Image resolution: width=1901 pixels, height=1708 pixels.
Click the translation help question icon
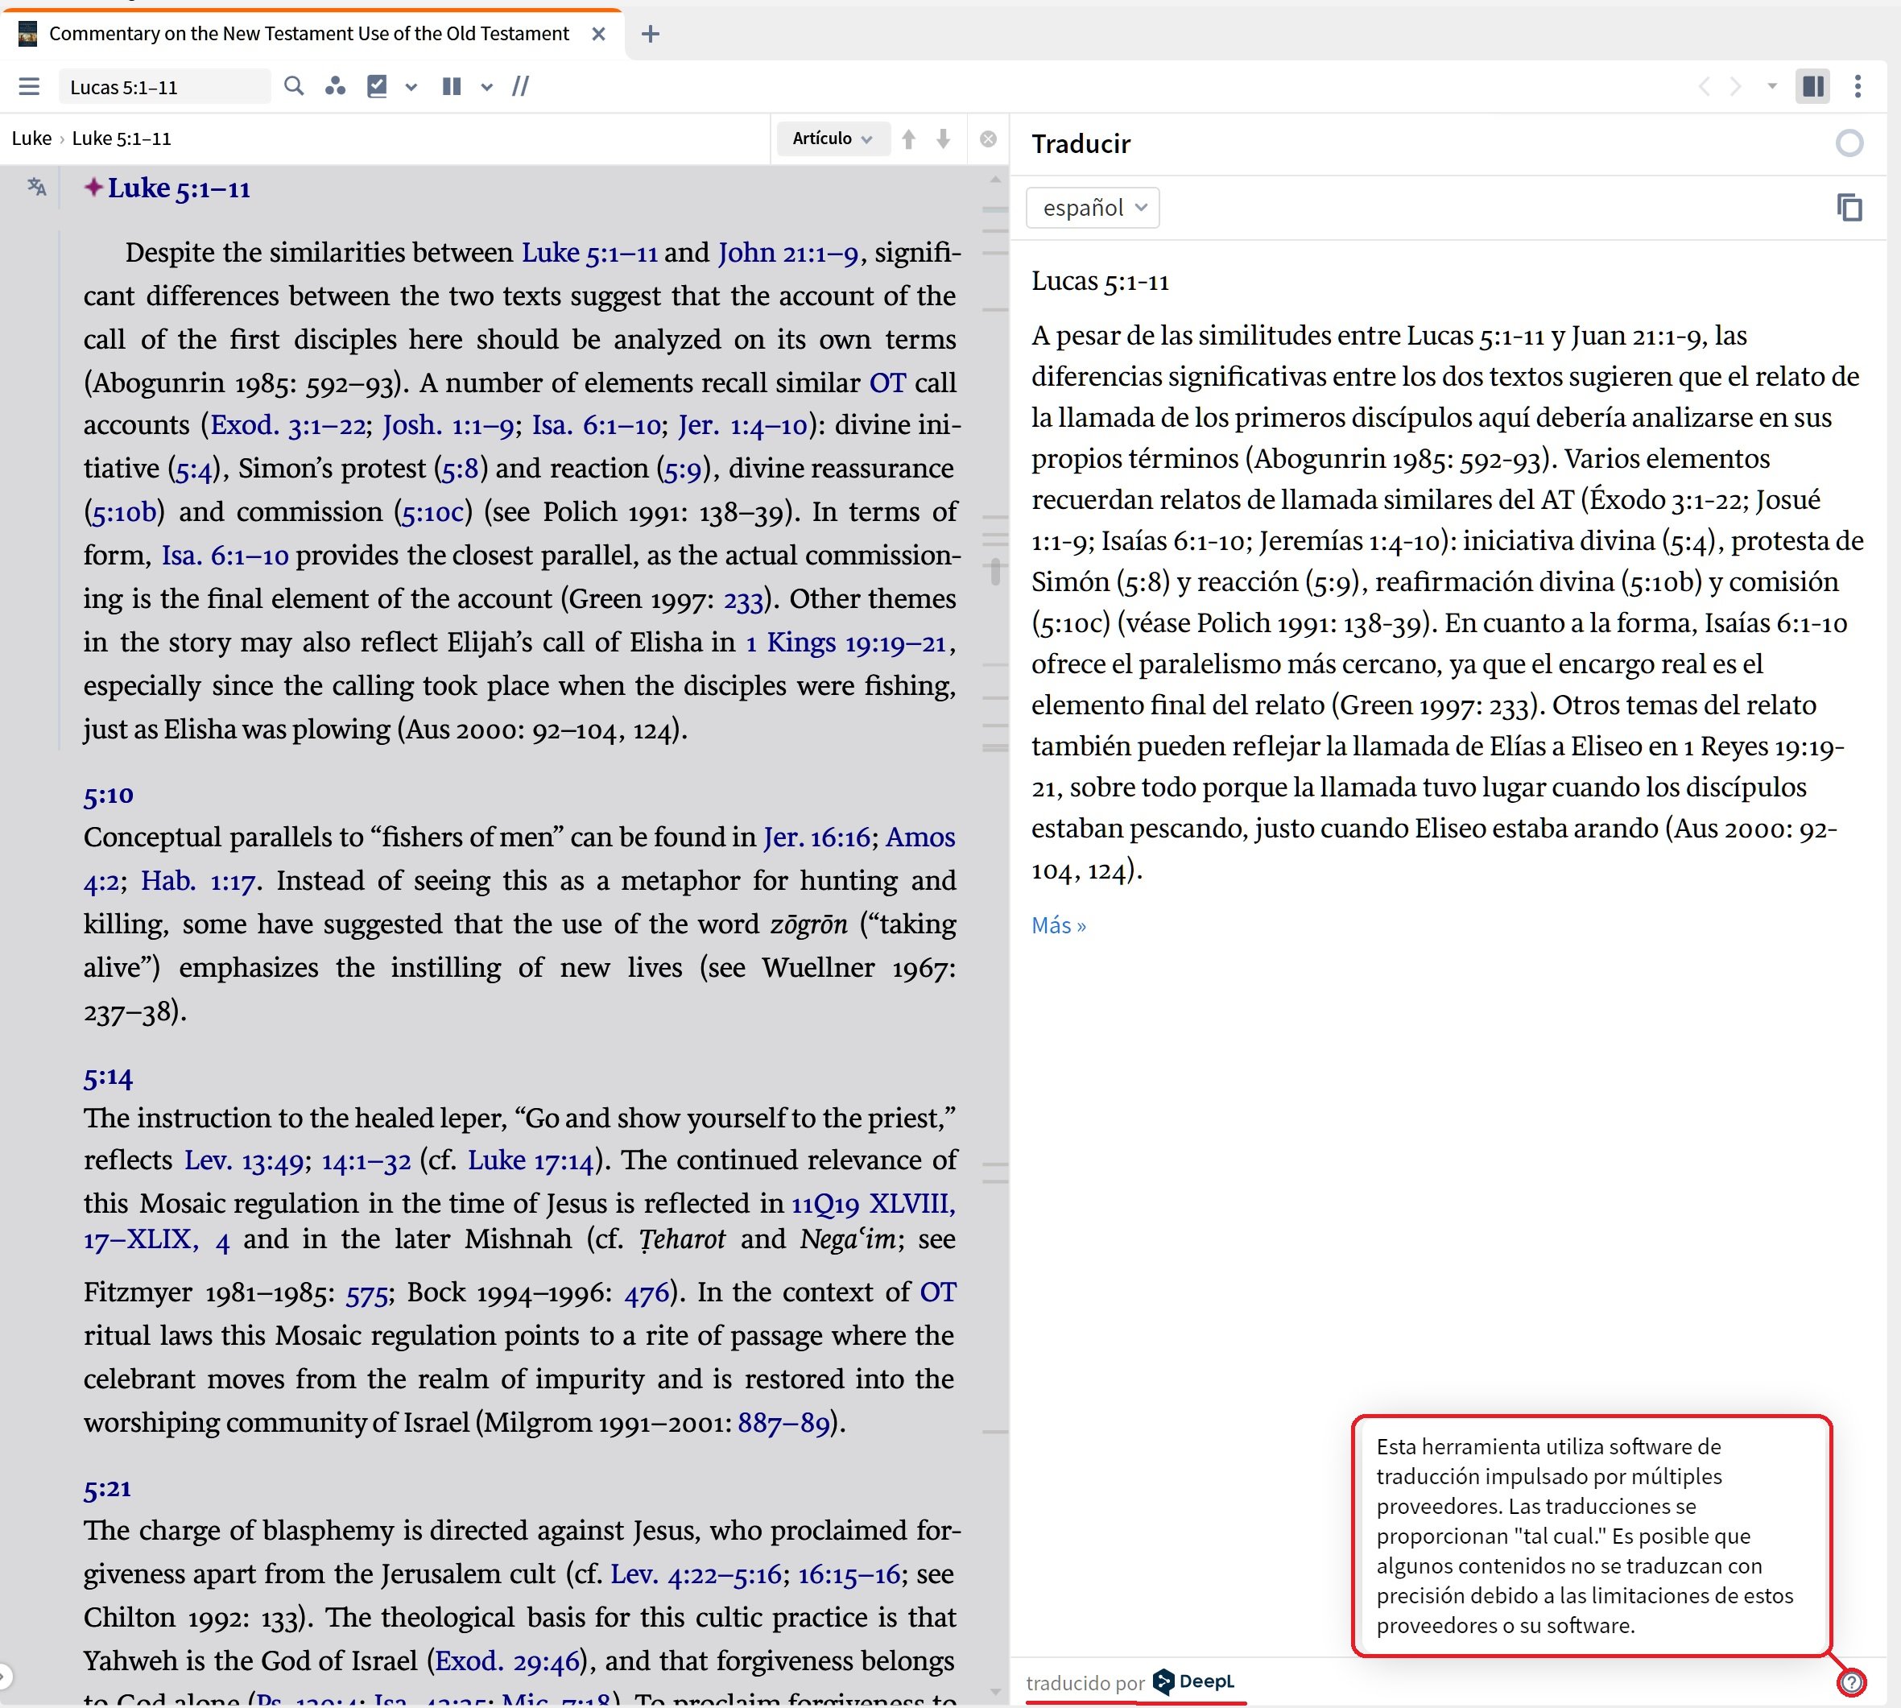1850,1683
